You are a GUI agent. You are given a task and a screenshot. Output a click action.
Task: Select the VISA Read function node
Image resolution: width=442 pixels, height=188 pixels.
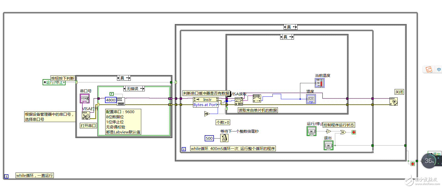click(239, 101)
